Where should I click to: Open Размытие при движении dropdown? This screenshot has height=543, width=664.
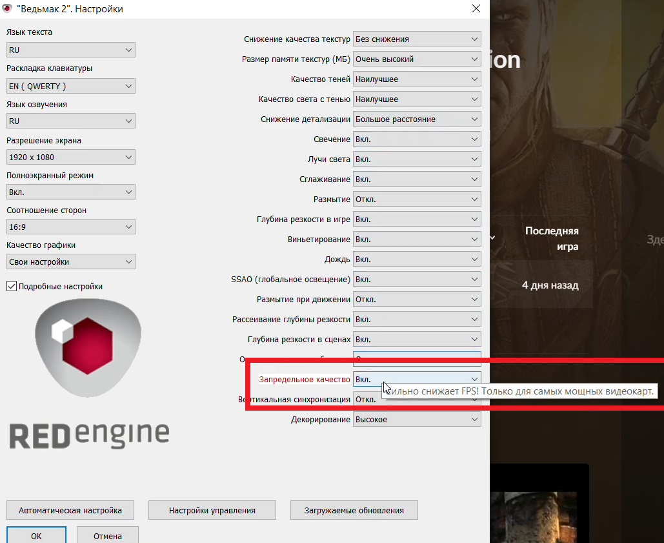click(x=417, y=300)
